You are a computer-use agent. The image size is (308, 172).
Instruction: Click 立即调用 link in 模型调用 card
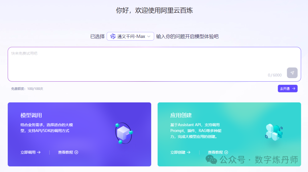pyautogui.click(x=31, y=152)
